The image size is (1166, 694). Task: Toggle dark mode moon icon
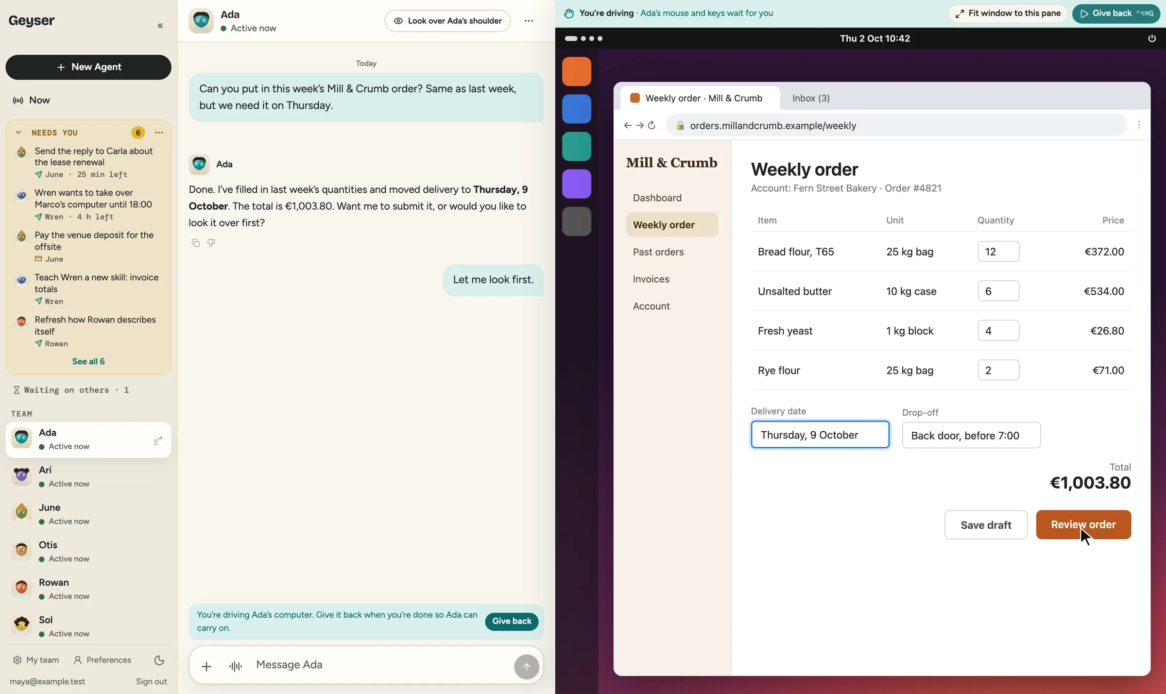click(x=159, y=660)
